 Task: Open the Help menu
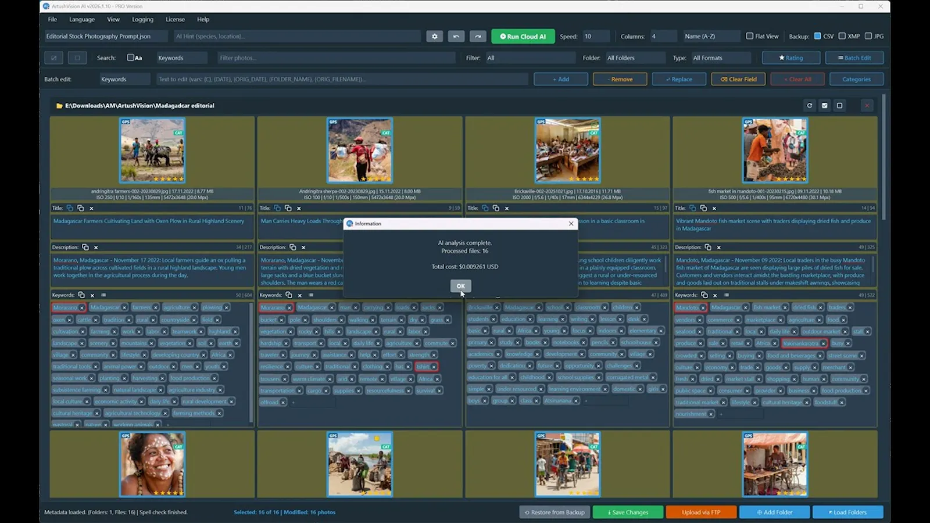(203, 19)
